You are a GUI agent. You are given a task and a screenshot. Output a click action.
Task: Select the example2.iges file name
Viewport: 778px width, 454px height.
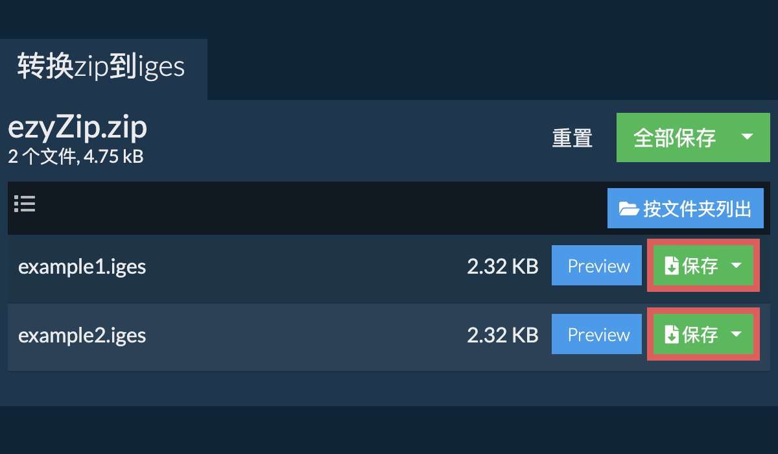point(82,335)
